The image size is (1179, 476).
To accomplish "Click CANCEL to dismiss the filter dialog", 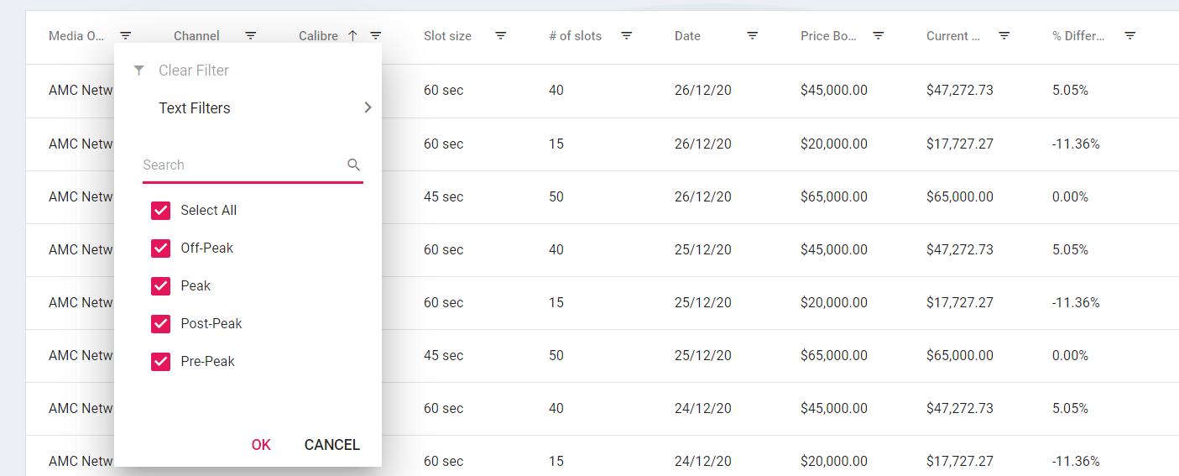I will [331, 445].
